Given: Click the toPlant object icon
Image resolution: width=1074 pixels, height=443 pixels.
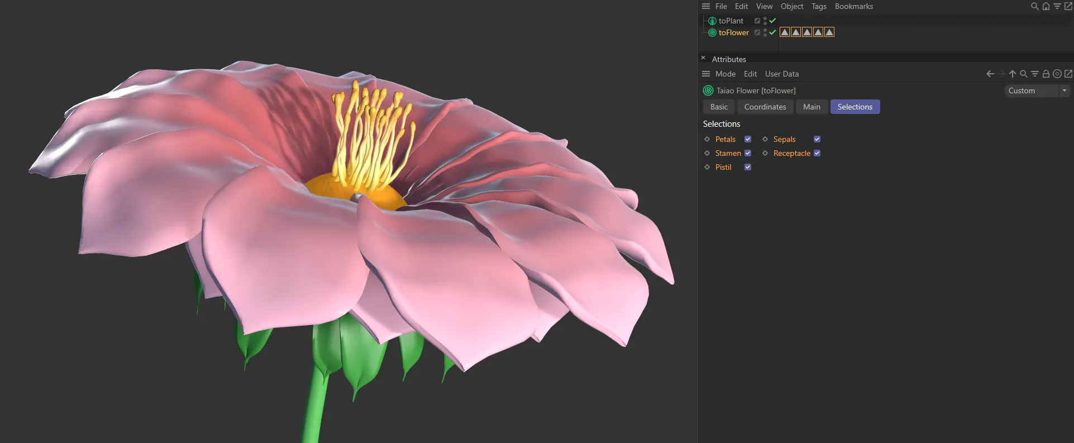Looking at the screenshot, I should 712,21.
